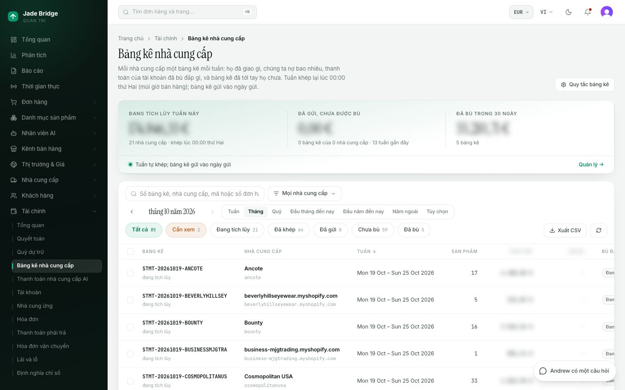
Task: Click the Phân tích chart icon
Action: pyautogui.click(x=13, y=55)
